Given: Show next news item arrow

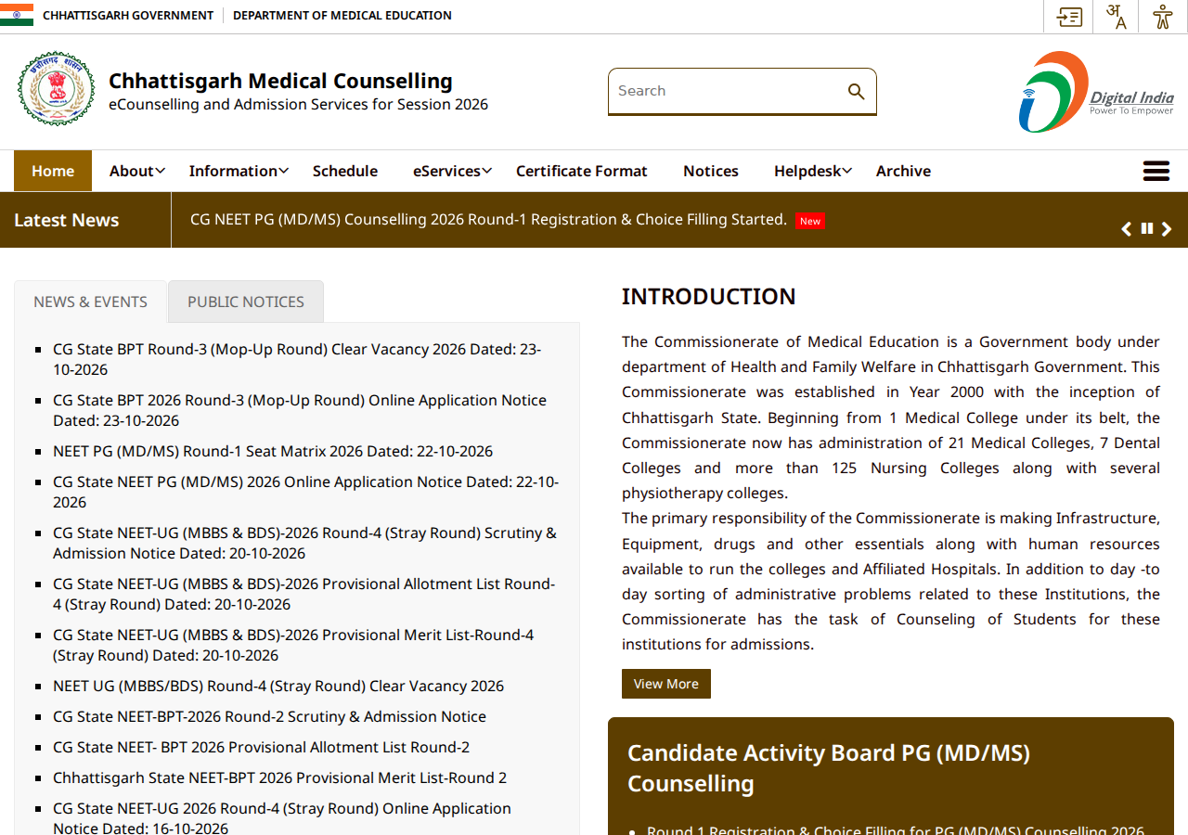Looking at the screenshot, I should coord(1167,229).
